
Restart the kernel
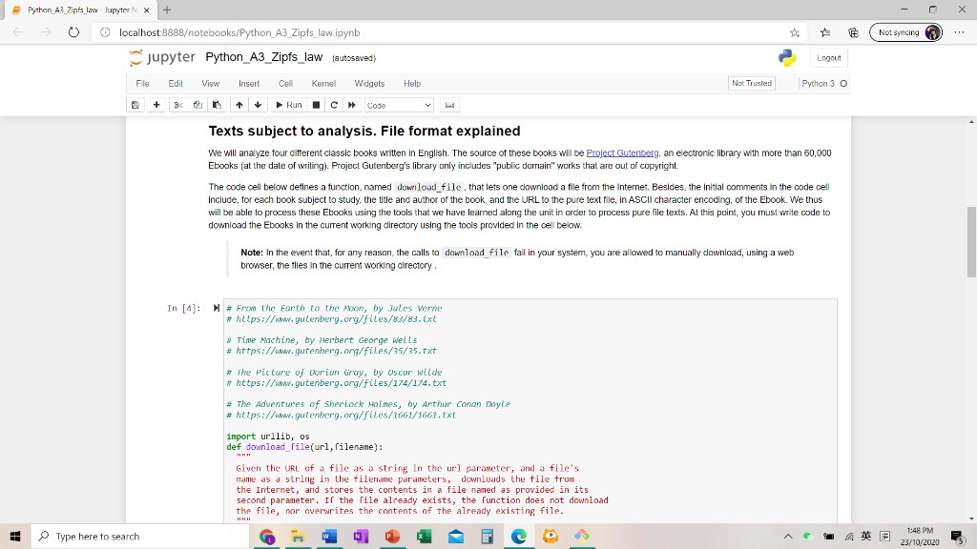[334, 105]
